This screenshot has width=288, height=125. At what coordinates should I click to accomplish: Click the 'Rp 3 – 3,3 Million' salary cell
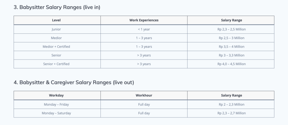(x=231, y=55)
